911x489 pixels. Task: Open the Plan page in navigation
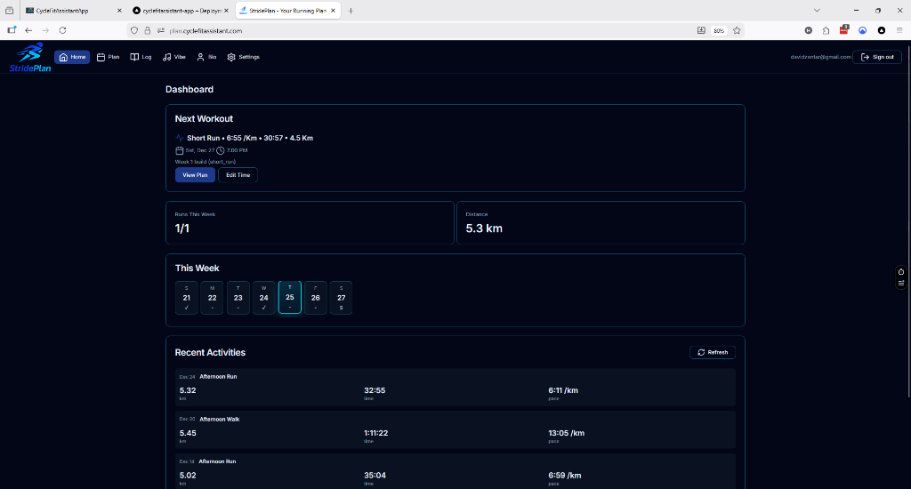tap(108, 57)
